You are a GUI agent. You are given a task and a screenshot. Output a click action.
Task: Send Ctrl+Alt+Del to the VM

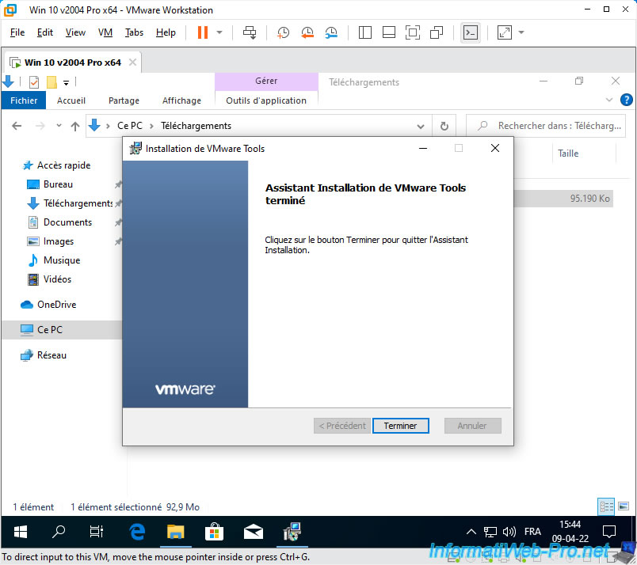[250, 32]
